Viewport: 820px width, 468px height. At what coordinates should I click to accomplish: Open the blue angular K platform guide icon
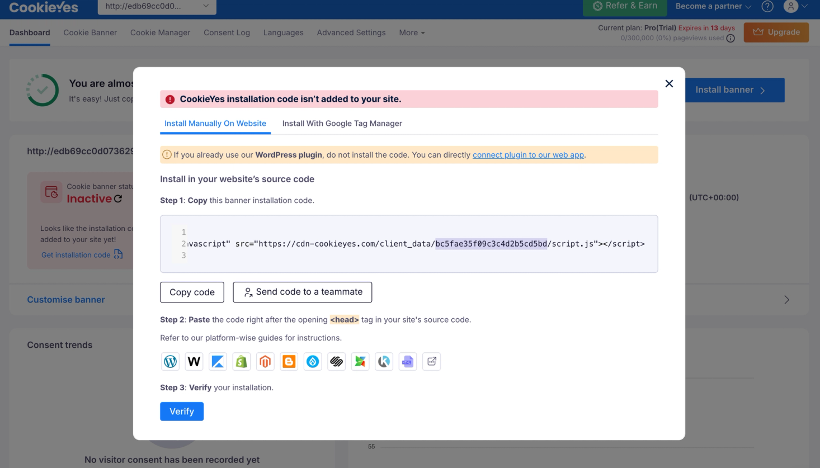[218, 361]
